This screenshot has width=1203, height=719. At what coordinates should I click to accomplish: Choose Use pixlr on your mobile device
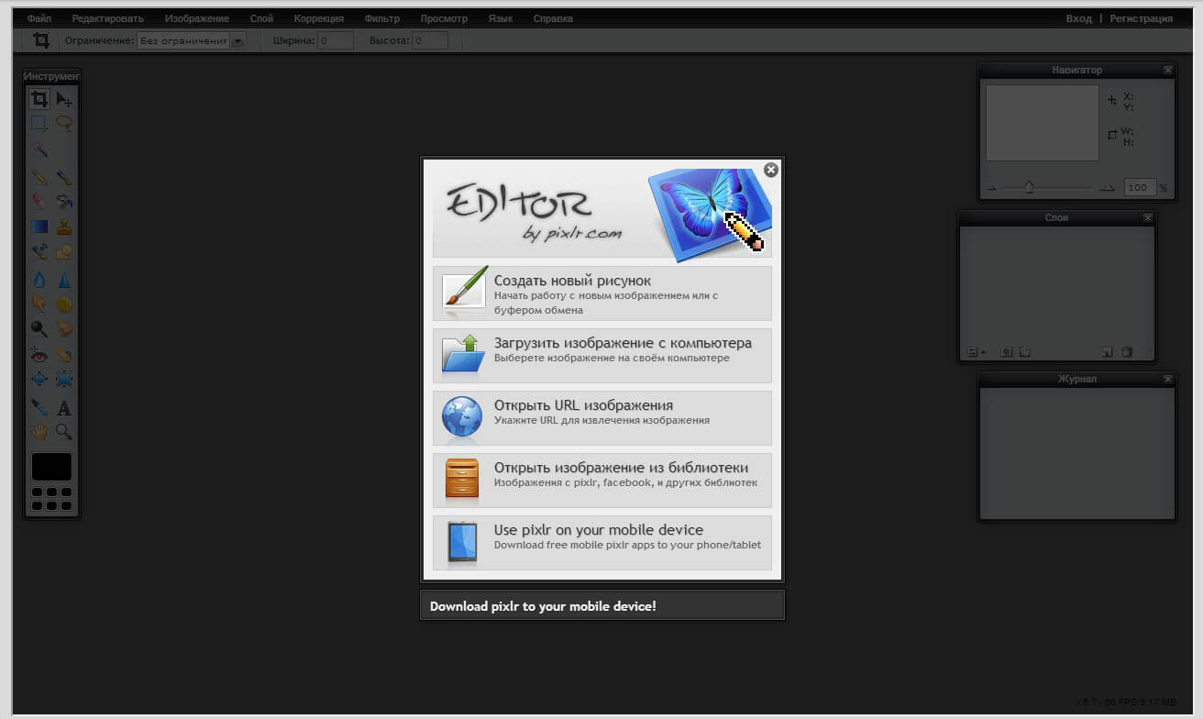click(x=602, y=543)
